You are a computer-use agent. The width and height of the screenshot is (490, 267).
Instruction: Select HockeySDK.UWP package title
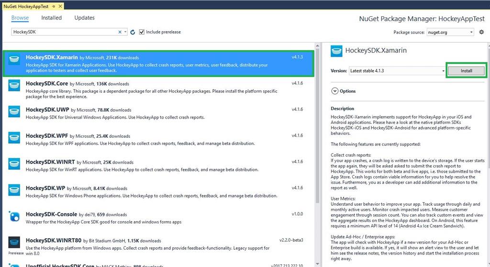[47, 110]
